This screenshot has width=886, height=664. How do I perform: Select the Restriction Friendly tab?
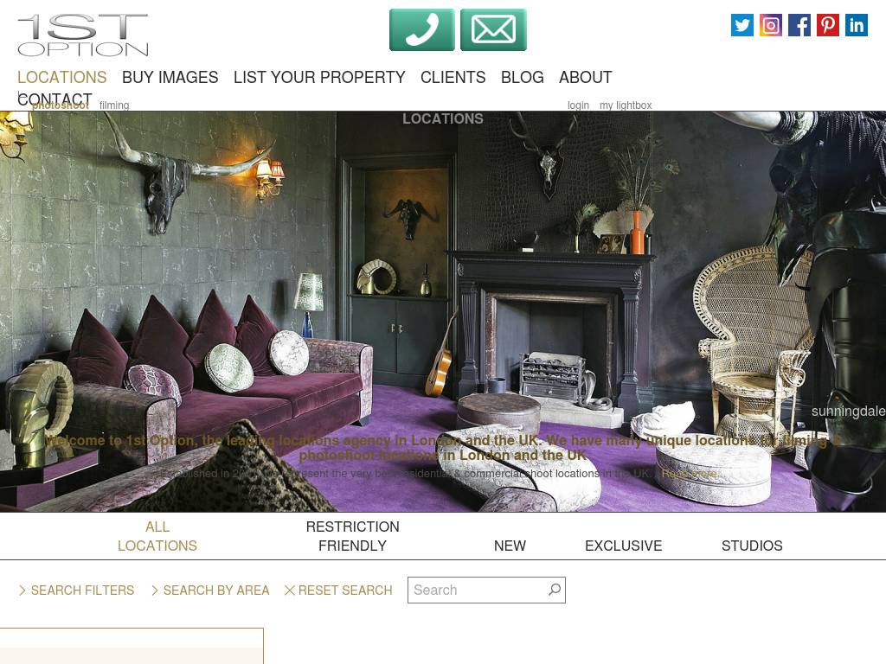(x=353, y=536)
